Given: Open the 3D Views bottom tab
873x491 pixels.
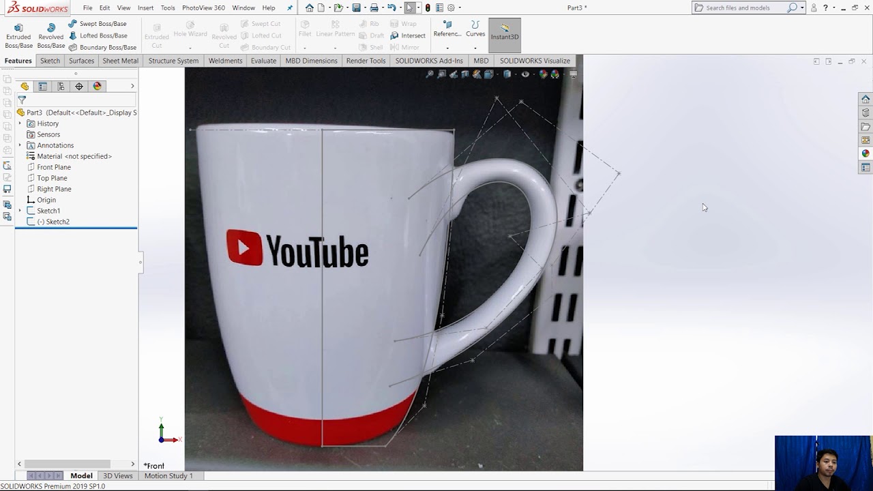Looking at the screenshot, I should 117,476.
